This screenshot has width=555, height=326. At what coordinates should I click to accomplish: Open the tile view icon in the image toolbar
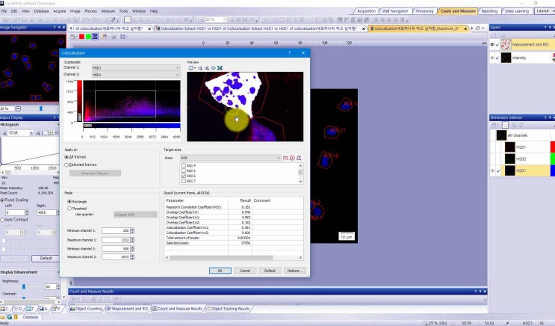tap(123, 37)
